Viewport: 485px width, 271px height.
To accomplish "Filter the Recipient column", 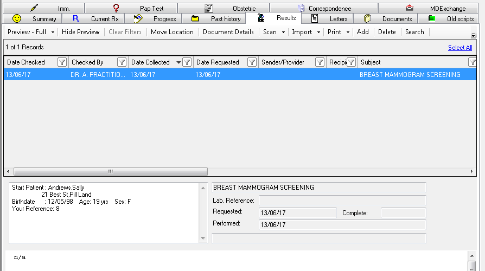I will 351,62.
